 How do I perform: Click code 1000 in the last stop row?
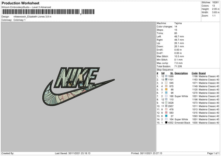point(195,123)
